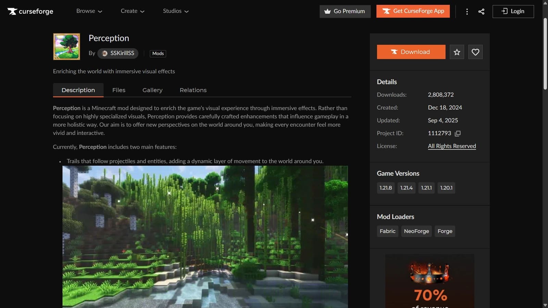Switch to the Files tab
The width and height of the screenshot is (548, 308).
pyautogui.click(x=119, y=90)
